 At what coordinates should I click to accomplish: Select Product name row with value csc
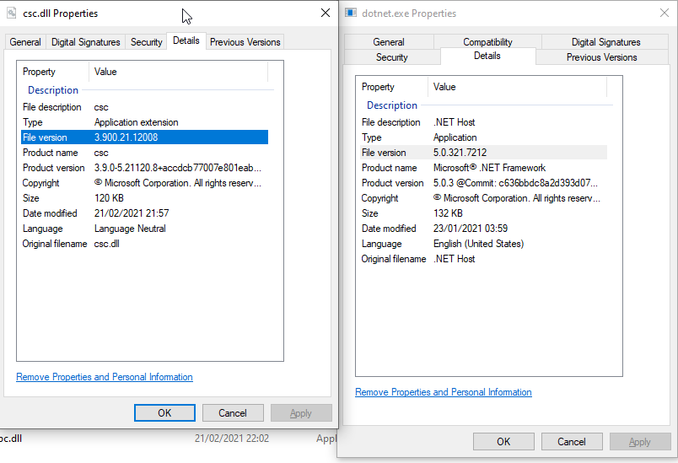(x=144, y=153)
